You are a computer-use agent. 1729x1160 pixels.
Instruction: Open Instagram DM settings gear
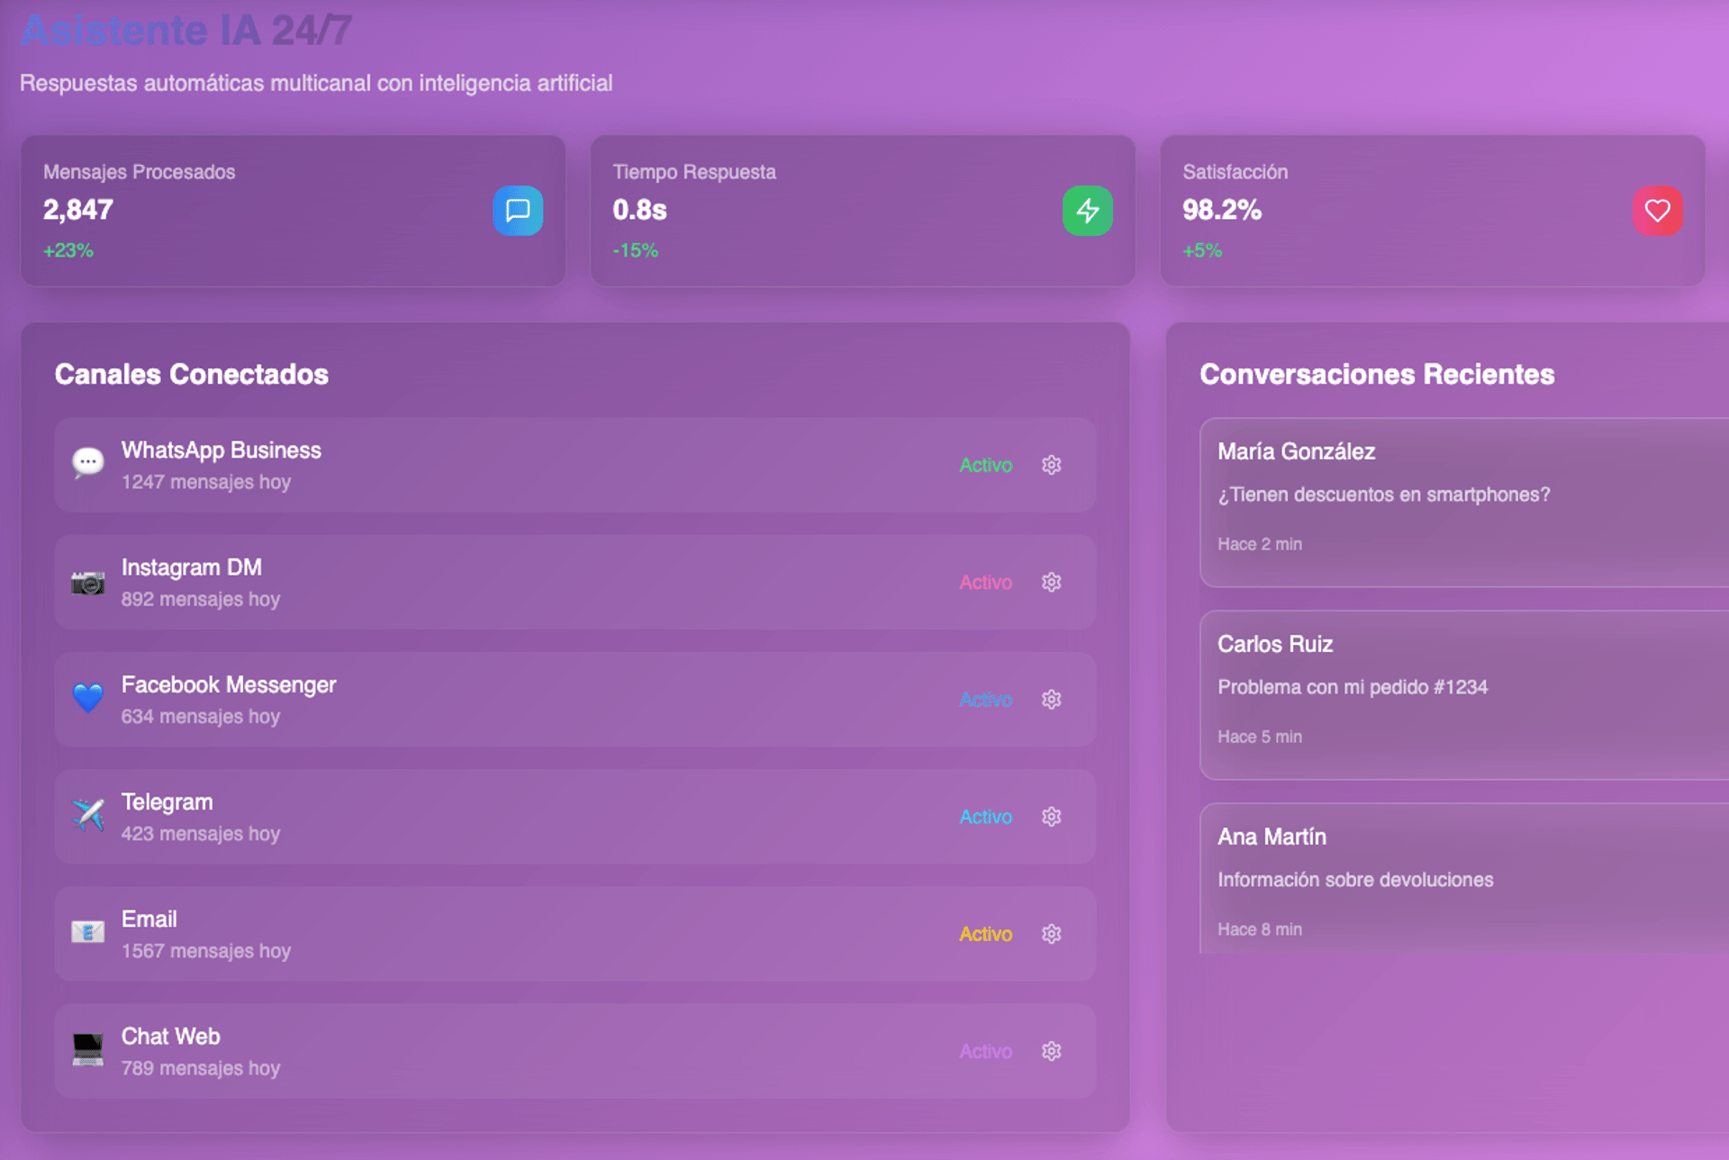click(1051, 582)
